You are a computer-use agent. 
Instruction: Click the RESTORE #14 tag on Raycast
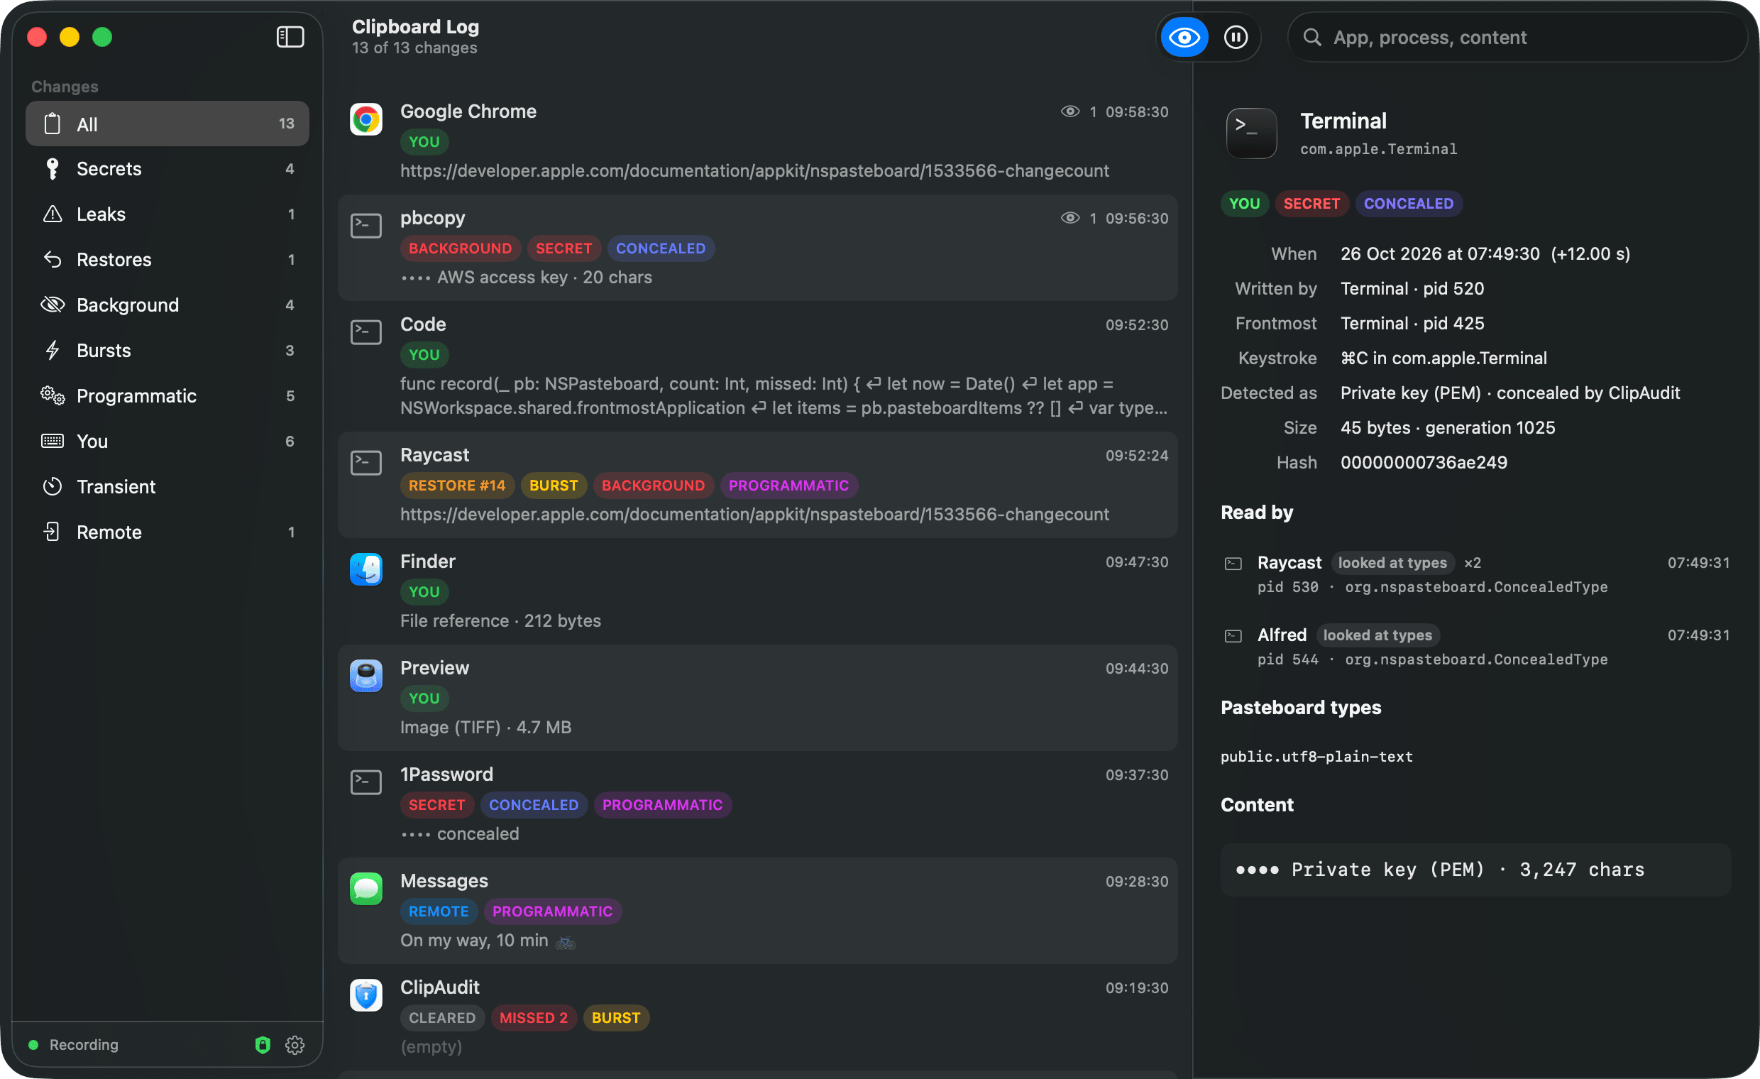tap(457, 485)
